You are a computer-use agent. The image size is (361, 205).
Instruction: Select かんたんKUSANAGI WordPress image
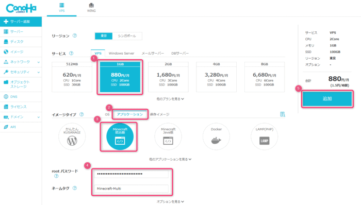(x=72, y=136)
